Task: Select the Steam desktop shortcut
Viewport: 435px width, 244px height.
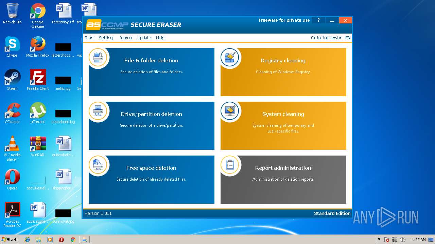Action: tap(12, 80)
